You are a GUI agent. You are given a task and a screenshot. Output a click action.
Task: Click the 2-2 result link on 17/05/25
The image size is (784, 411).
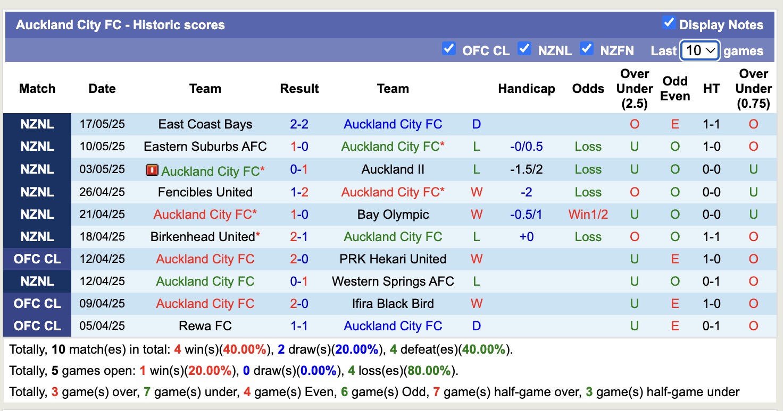point(299,124)
